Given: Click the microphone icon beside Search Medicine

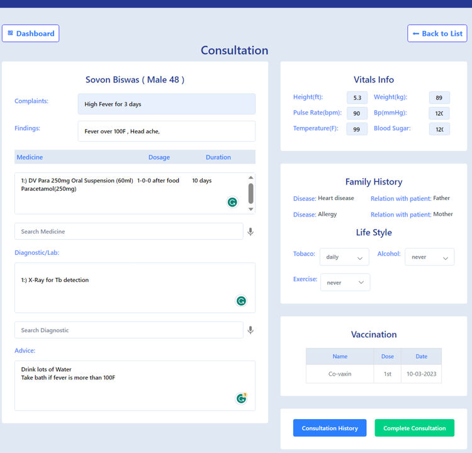Looking at the screenshot, I should [250, 232].
